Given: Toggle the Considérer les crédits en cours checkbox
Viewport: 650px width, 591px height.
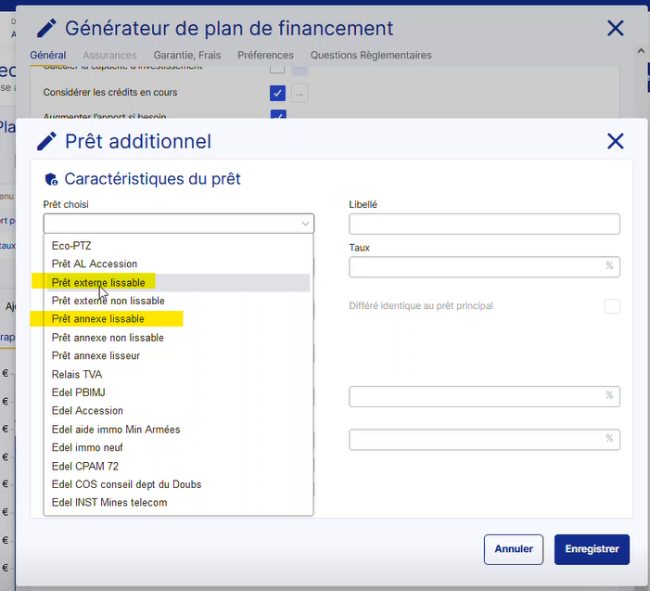Looking at the screenshot, I should point(277,93).
